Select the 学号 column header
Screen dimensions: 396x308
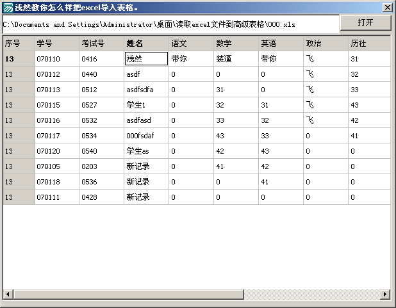tap(57, 44)
